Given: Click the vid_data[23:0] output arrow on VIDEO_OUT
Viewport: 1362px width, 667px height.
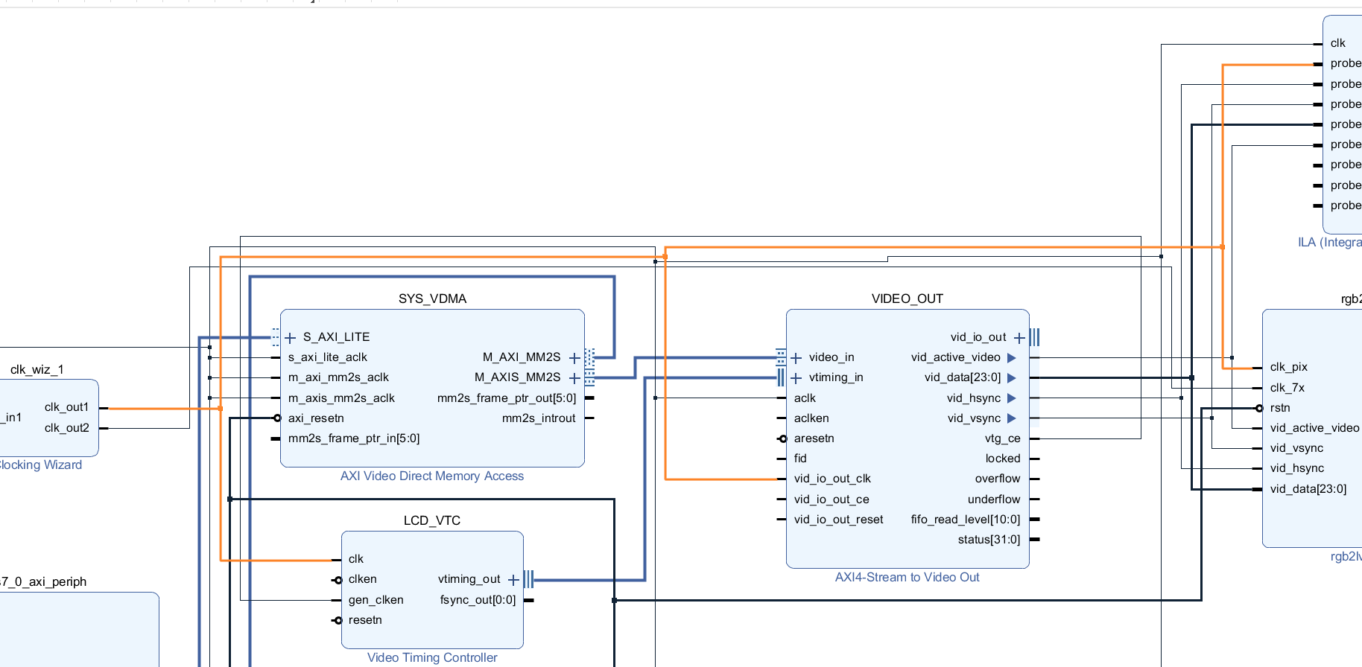Looking at the screenshot, I should [x=1012, y=378].
